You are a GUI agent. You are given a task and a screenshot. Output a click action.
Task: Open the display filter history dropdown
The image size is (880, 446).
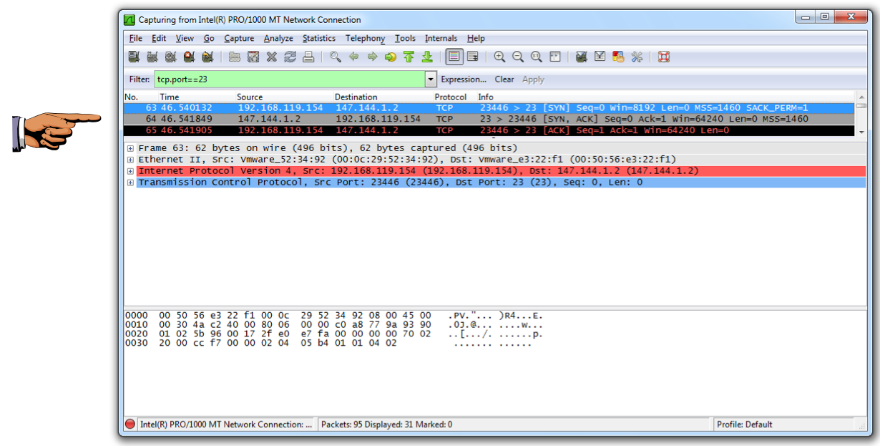(431, 79)
